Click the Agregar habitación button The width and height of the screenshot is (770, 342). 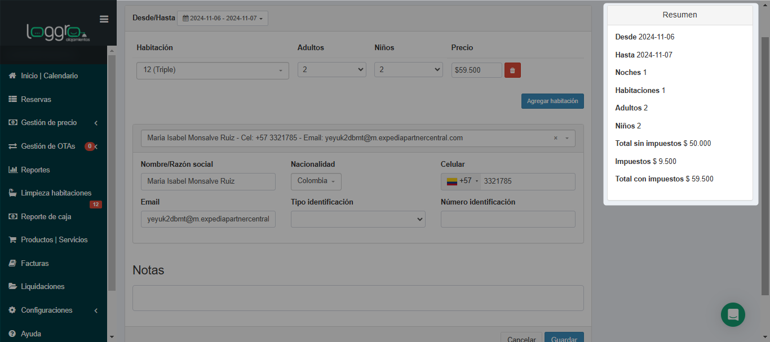[552, 101]
